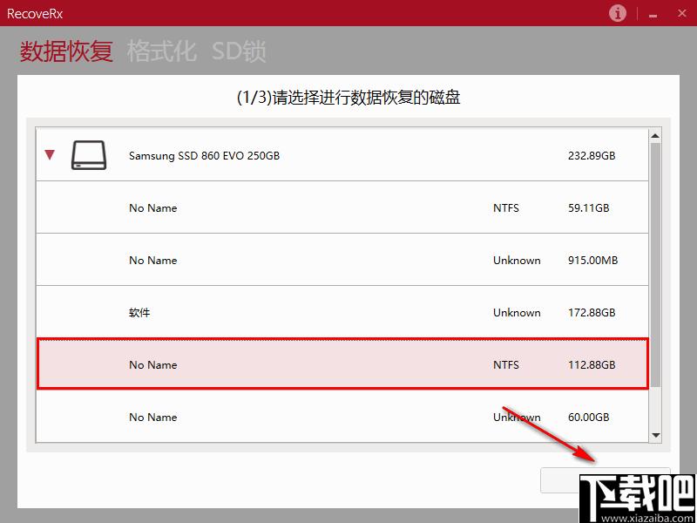Click Unknown type on 915.00MB row
Viewport: 697px width, 523px height.
tap(517, 261)
